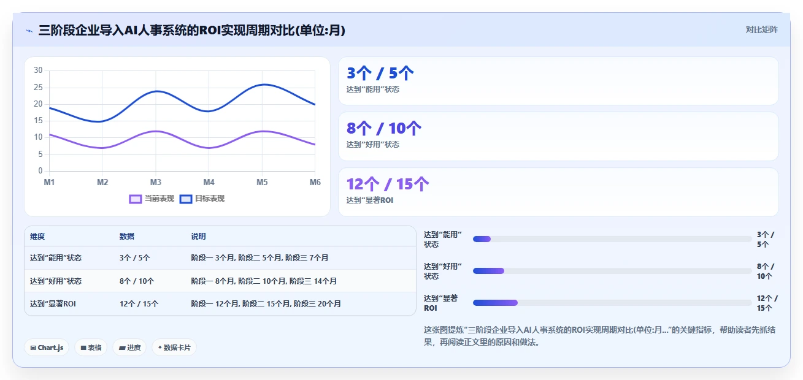Click the 3个 / 5个 data card
The image size is (803, 380).
click(558, 81)
